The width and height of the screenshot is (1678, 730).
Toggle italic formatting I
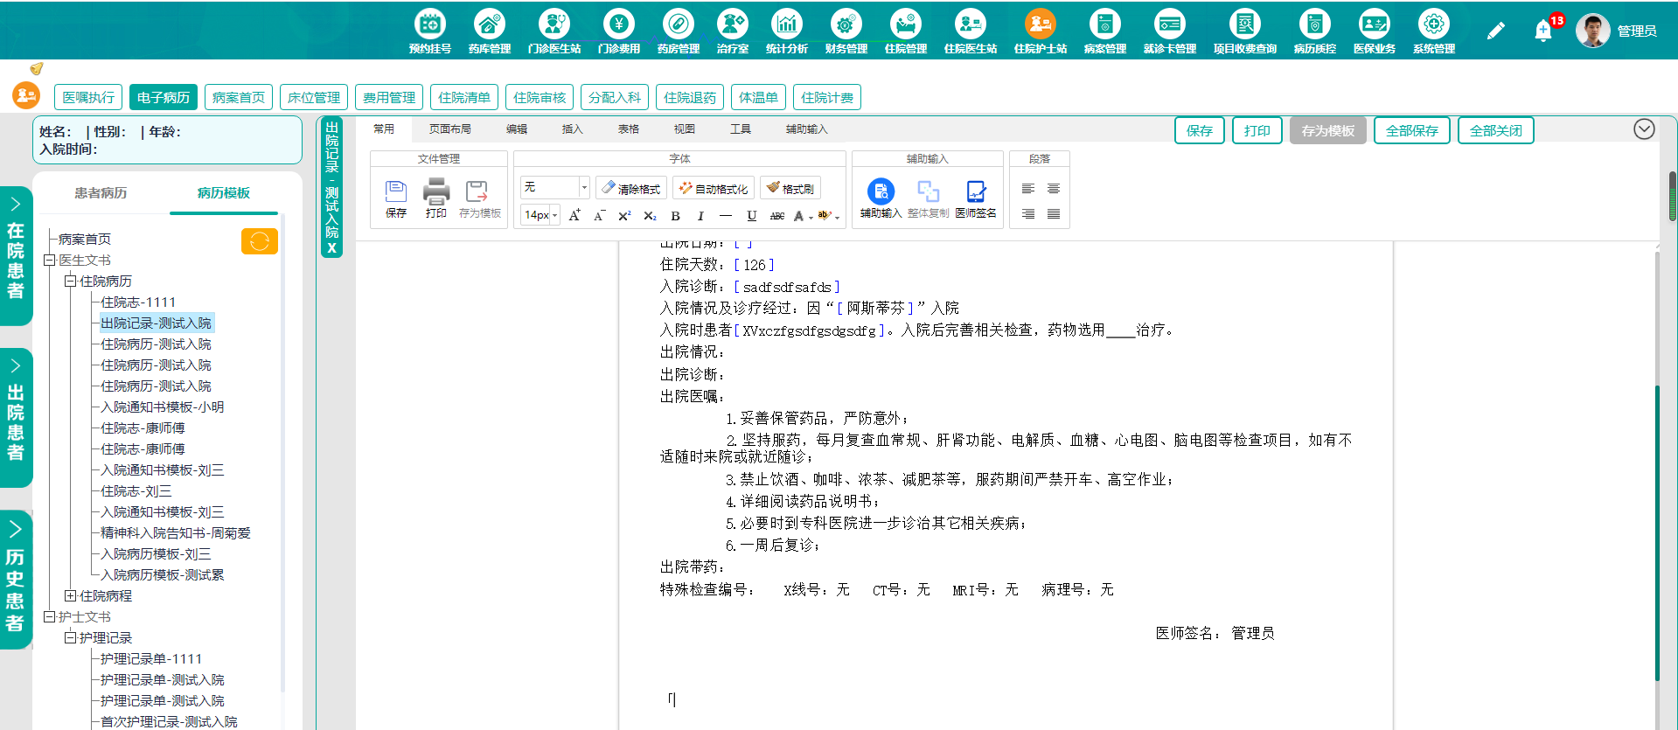(700, 216)
